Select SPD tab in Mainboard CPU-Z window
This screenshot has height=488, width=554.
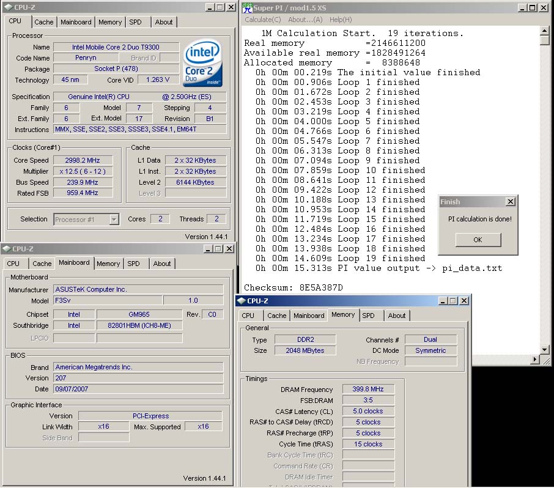coord(133,264)
